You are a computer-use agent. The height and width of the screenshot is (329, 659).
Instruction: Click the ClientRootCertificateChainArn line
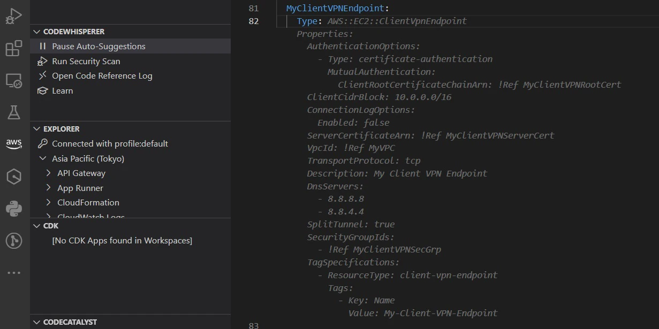[480, 85]
